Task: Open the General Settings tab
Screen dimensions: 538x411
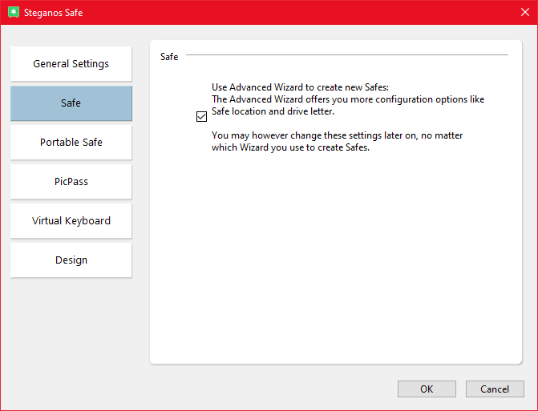Action: pos(71,64)
